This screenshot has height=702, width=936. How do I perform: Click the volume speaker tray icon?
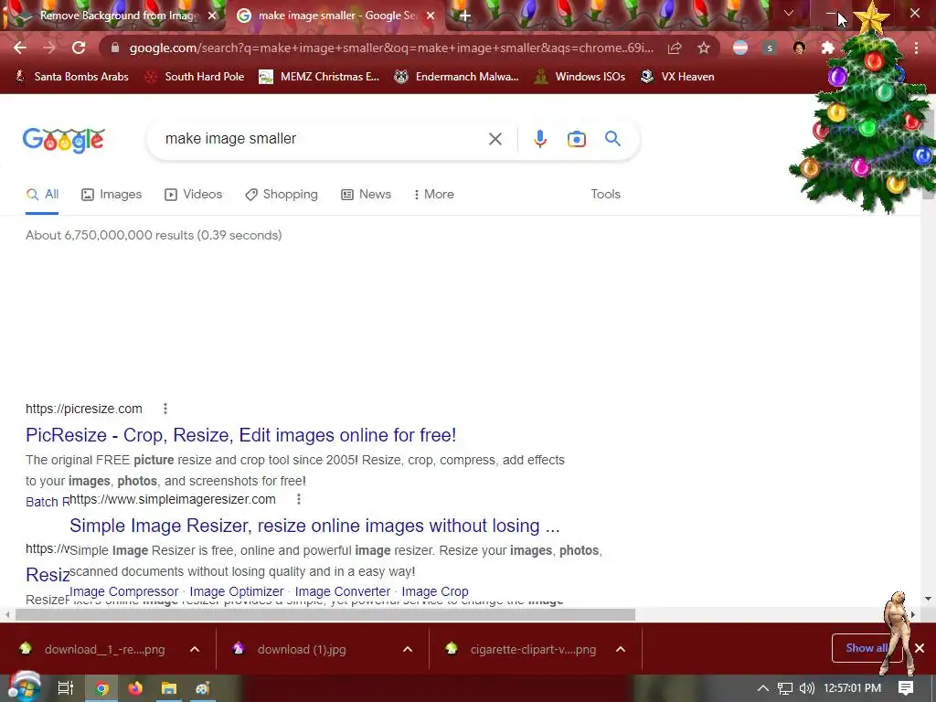point(806,688)
